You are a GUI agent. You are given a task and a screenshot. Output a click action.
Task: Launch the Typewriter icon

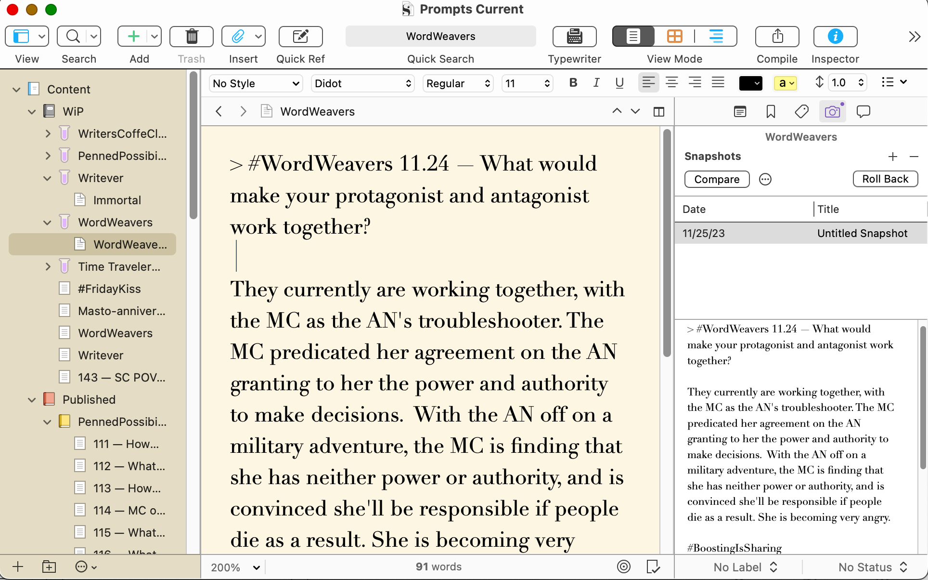pos(574,36)
